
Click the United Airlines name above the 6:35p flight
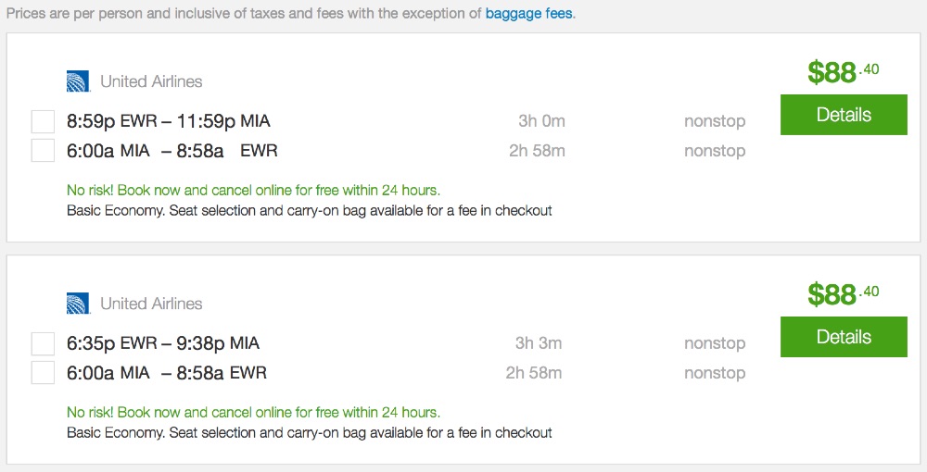click(151, 304)
